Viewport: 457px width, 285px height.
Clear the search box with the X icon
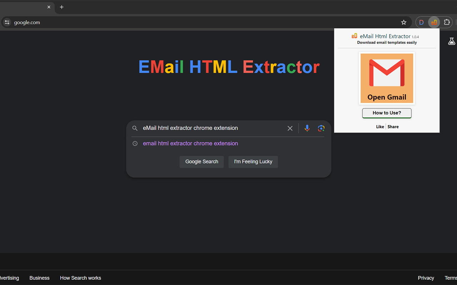point(290,128)
